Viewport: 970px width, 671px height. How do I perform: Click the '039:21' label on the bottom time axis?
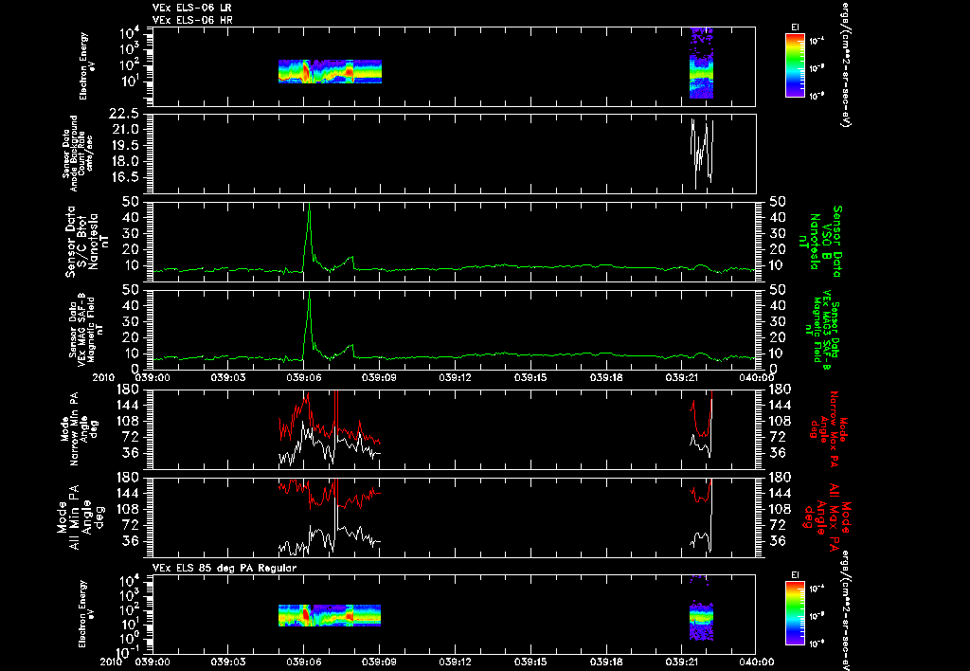pos(682,662)
